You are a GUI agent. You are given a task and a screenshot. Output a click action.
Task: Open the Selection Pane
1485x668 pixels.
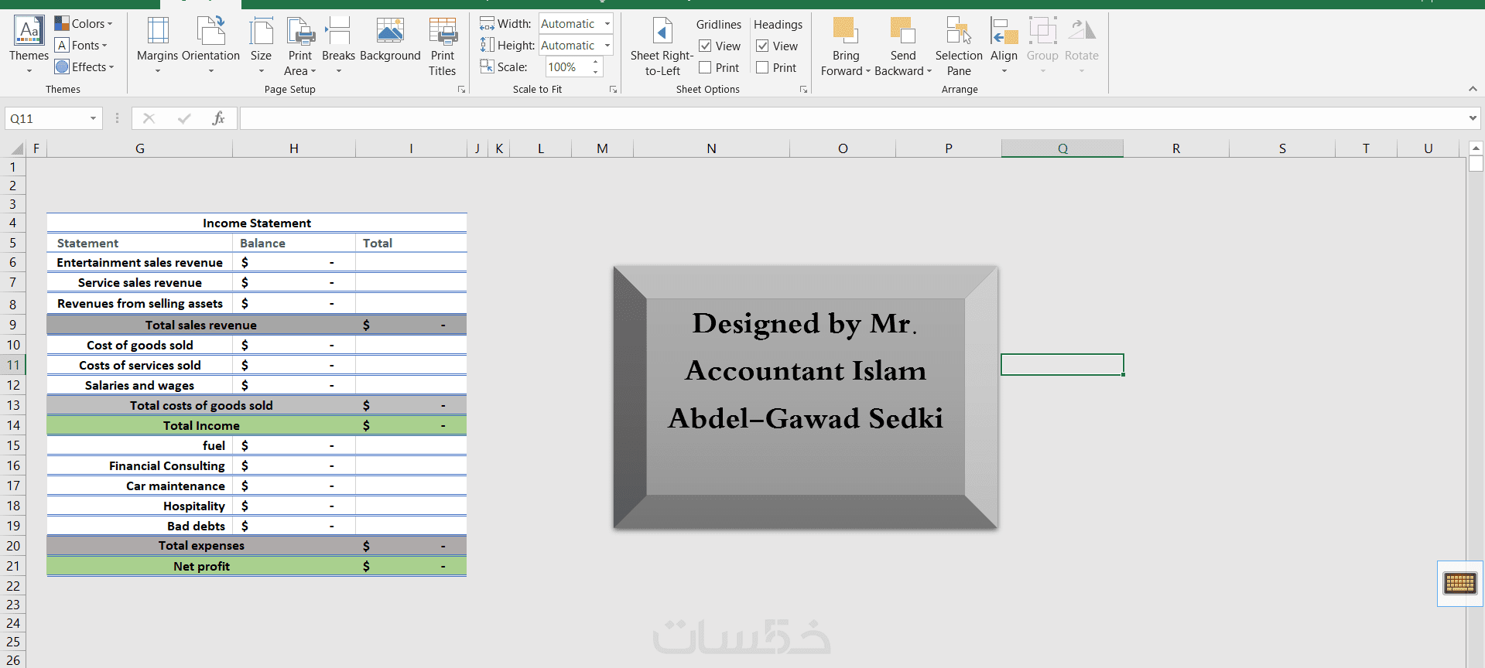pos(959,46)
